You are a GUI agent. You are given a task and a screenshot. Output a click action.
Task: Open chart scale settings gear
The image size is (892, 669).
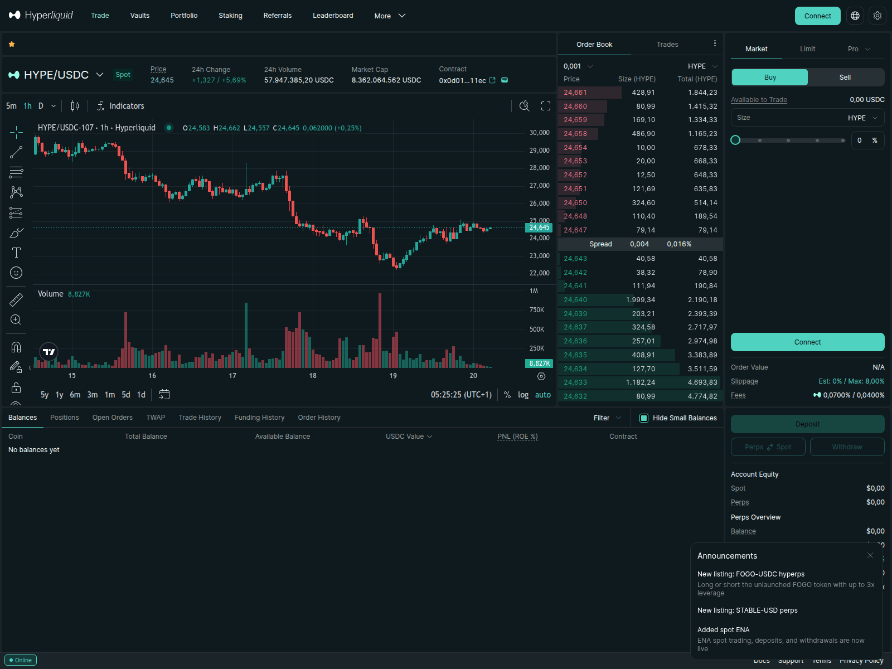541,376
